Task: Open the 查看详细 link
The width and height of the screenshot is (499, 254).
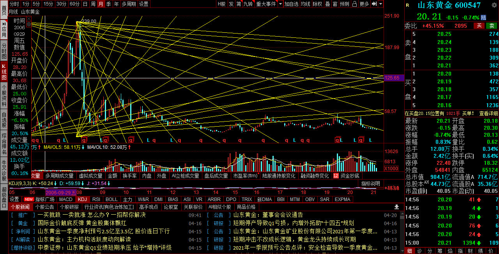Action: [x=488, y=113]
